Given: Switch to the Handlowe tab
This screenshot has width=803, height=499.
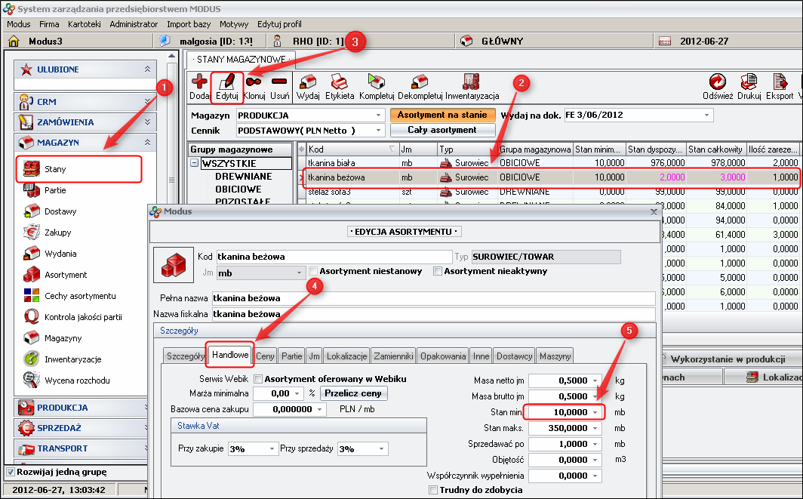Looking at the screenshot, I should coord(230,355).
